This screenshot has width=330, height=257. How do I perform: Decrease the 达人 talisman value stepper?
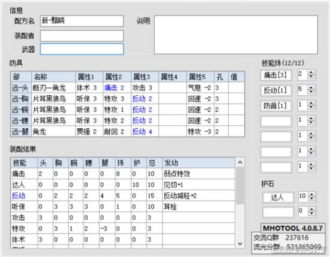point(311,199)
